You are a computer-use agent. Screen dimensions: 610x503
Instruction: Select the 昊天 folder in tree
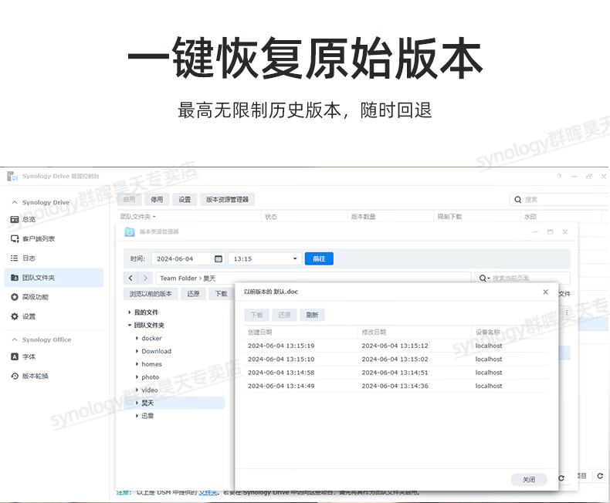(175, 403)
